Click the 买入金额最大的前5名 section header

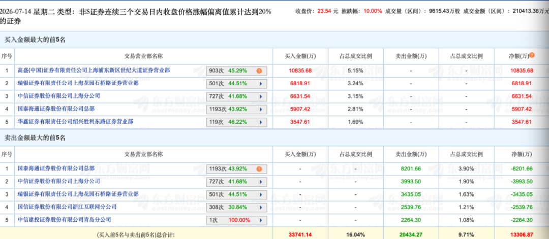tap(35, 40)
